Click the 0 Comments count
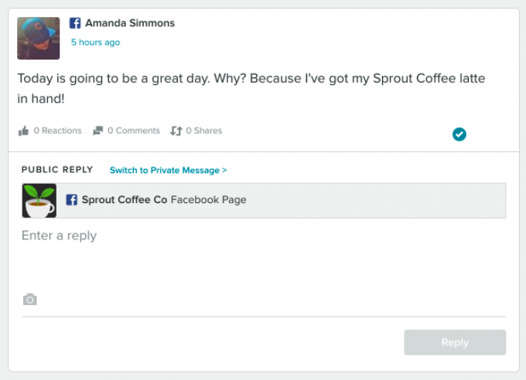This screenshot has height=380, width=526. click(x=133, y=131)
